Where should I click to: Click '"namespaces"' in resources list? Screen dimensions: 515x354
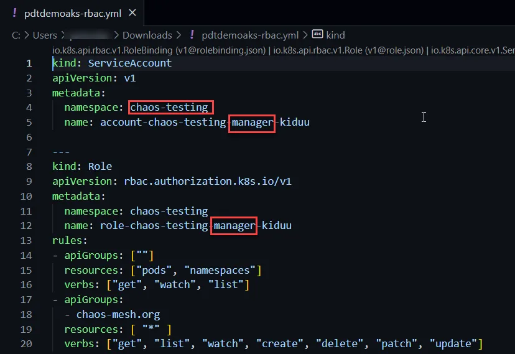tap(220, 270)
